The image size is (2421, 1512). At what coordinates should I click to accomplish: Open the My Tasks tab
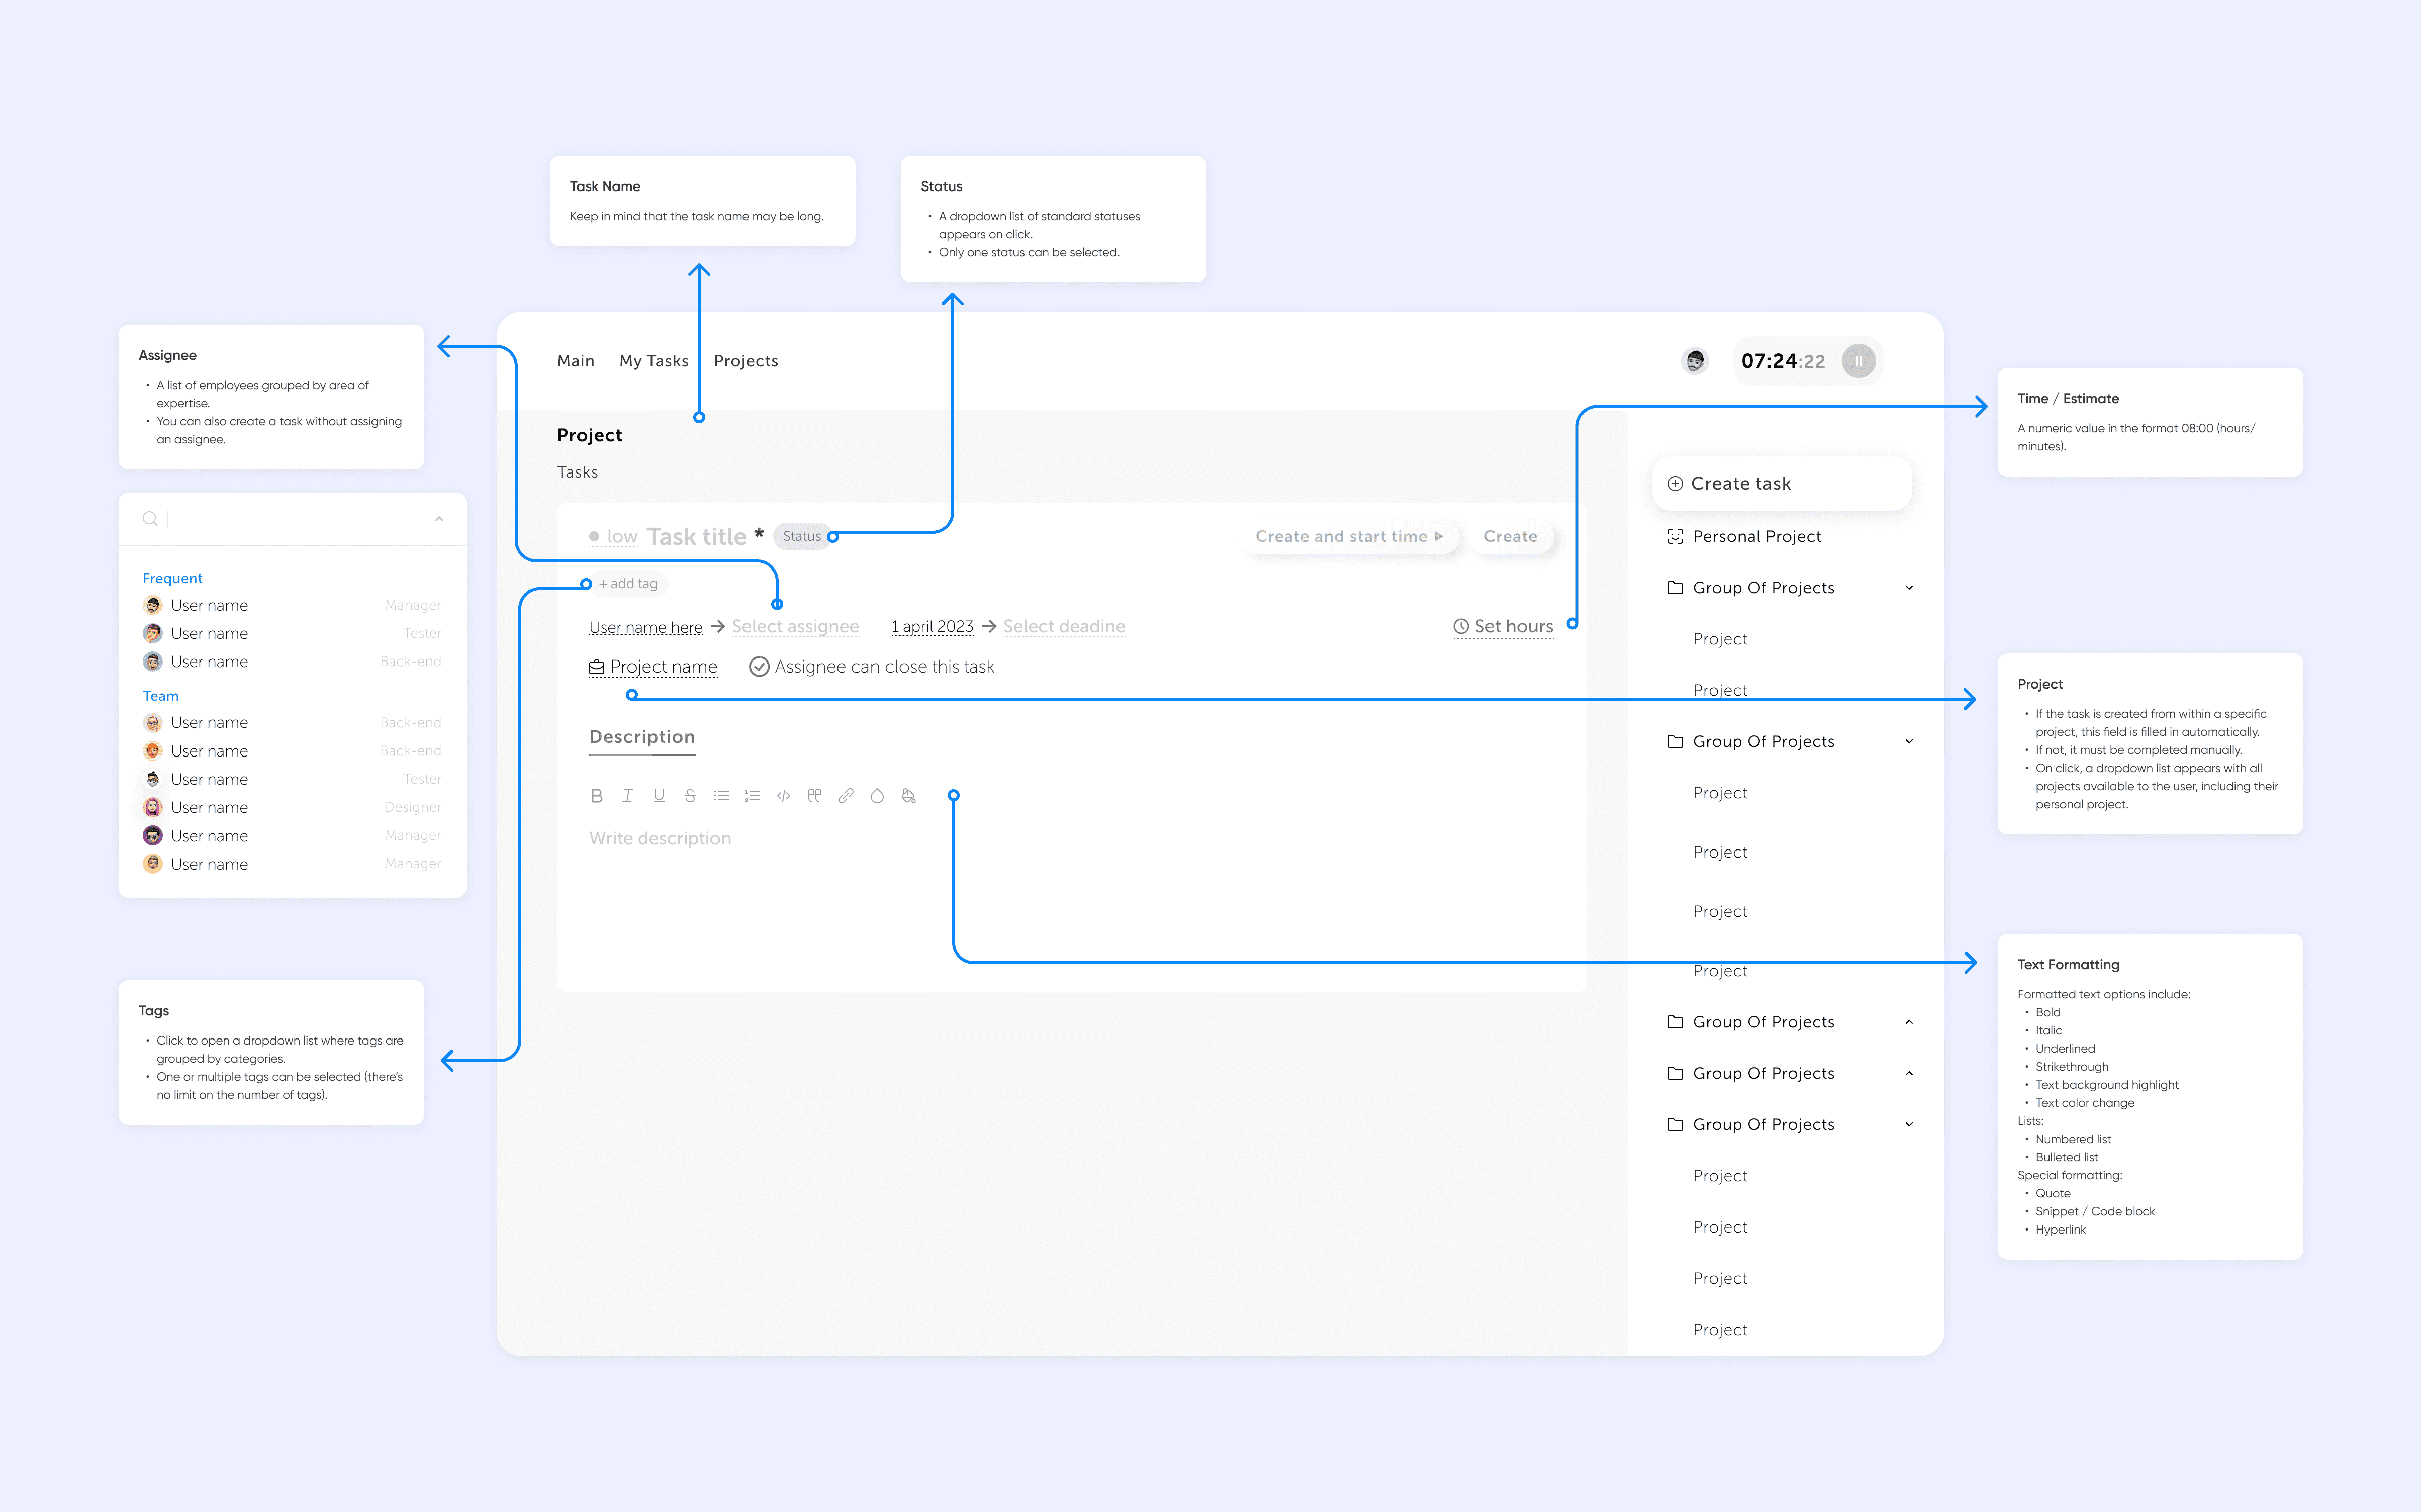(654, 361)
